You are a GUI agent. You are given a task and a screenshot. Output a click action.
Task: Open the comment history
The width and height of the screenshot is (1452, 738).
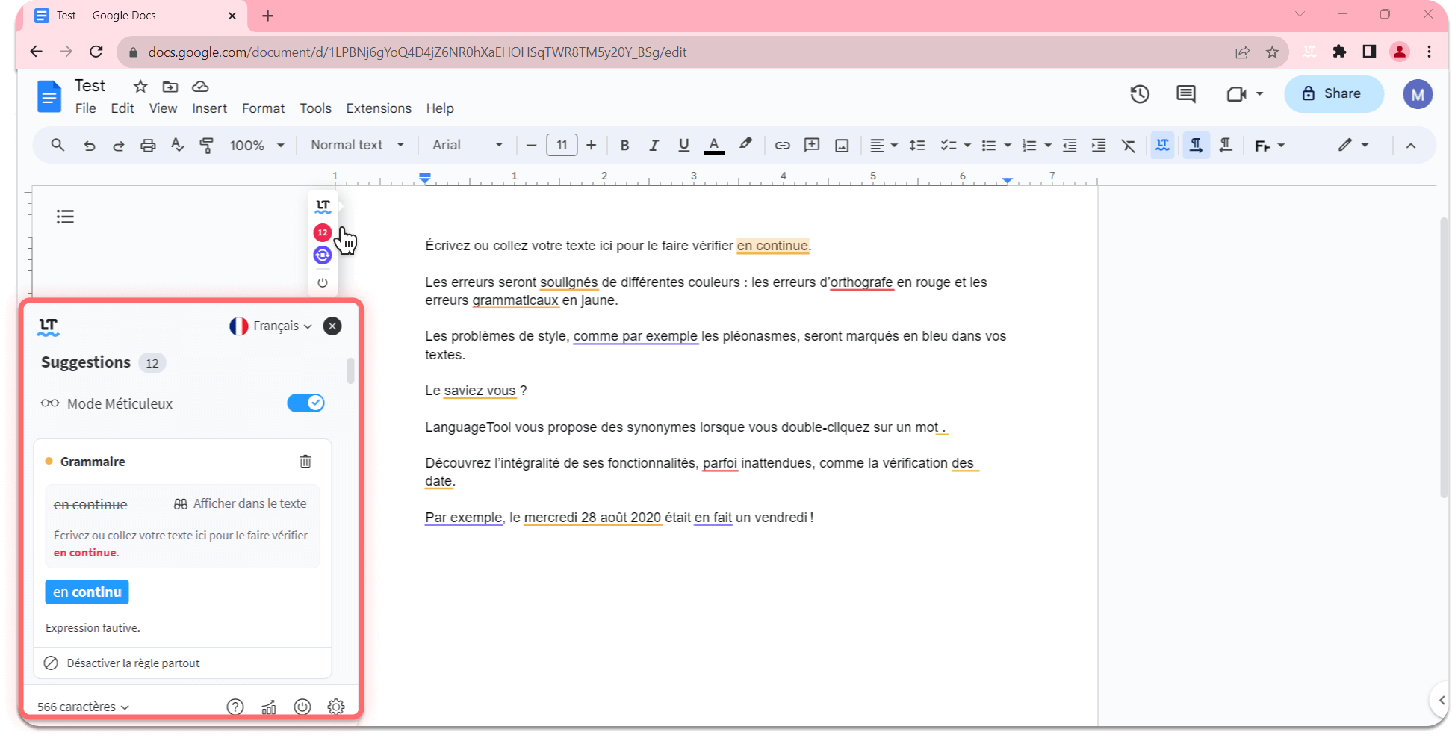[1186, 94]
